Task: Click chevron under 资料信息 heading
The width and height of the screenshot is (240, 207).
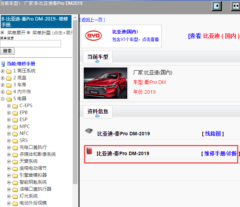Action: [97, 116]
